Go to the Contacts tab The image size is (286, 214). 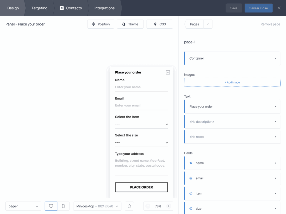point(71,8)
